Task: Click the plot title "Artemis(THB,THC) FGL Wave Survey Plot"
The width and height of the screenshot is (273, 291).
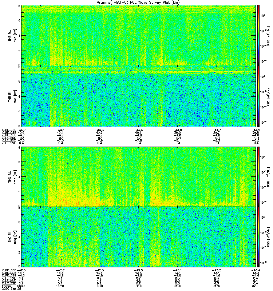Action: (138, 3)
